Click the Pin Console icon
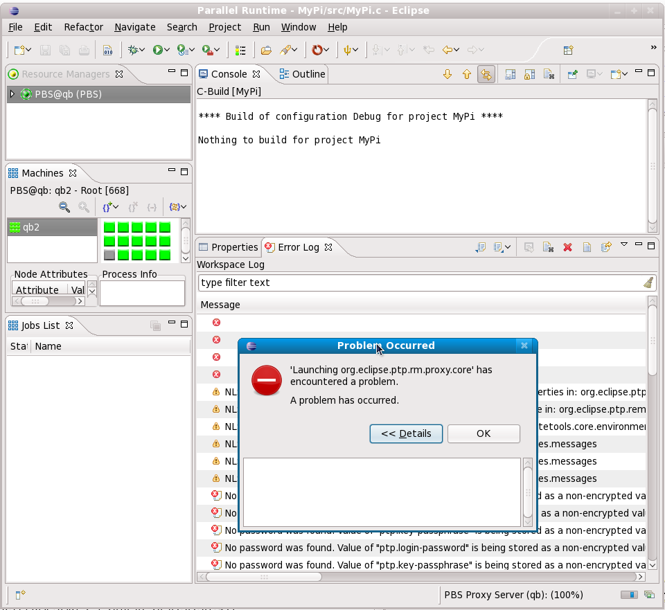665x610 pixels. click(x=573, y=75)
